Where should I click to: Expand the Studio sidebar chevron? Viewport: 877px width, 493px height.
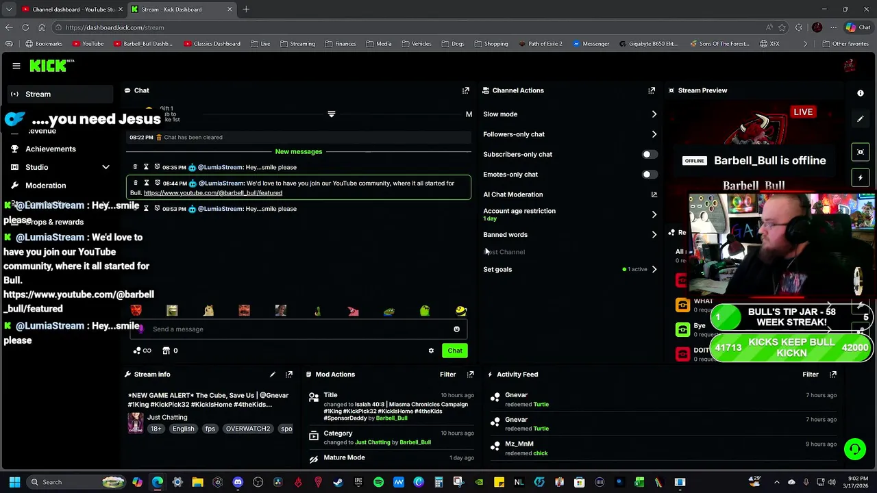(x=106, y=167)
